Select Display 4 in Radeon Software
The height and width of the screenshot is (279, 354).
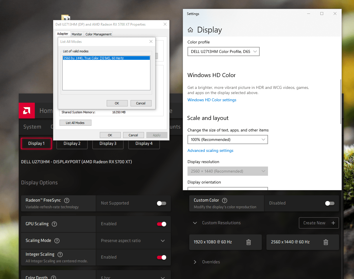tap(144, 144)
